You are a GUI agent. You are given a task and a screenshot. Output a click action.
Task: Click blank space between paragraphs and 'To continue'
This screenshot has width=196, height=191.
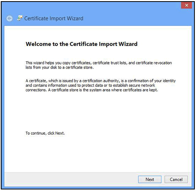tap(97, 111)
